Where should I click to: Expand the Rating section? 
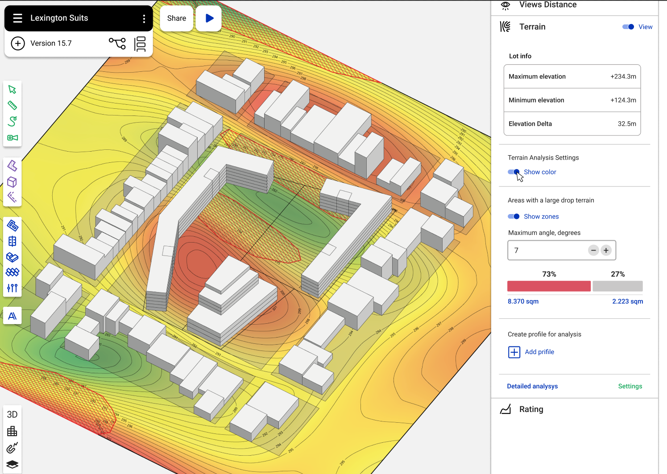click(531, 409)
